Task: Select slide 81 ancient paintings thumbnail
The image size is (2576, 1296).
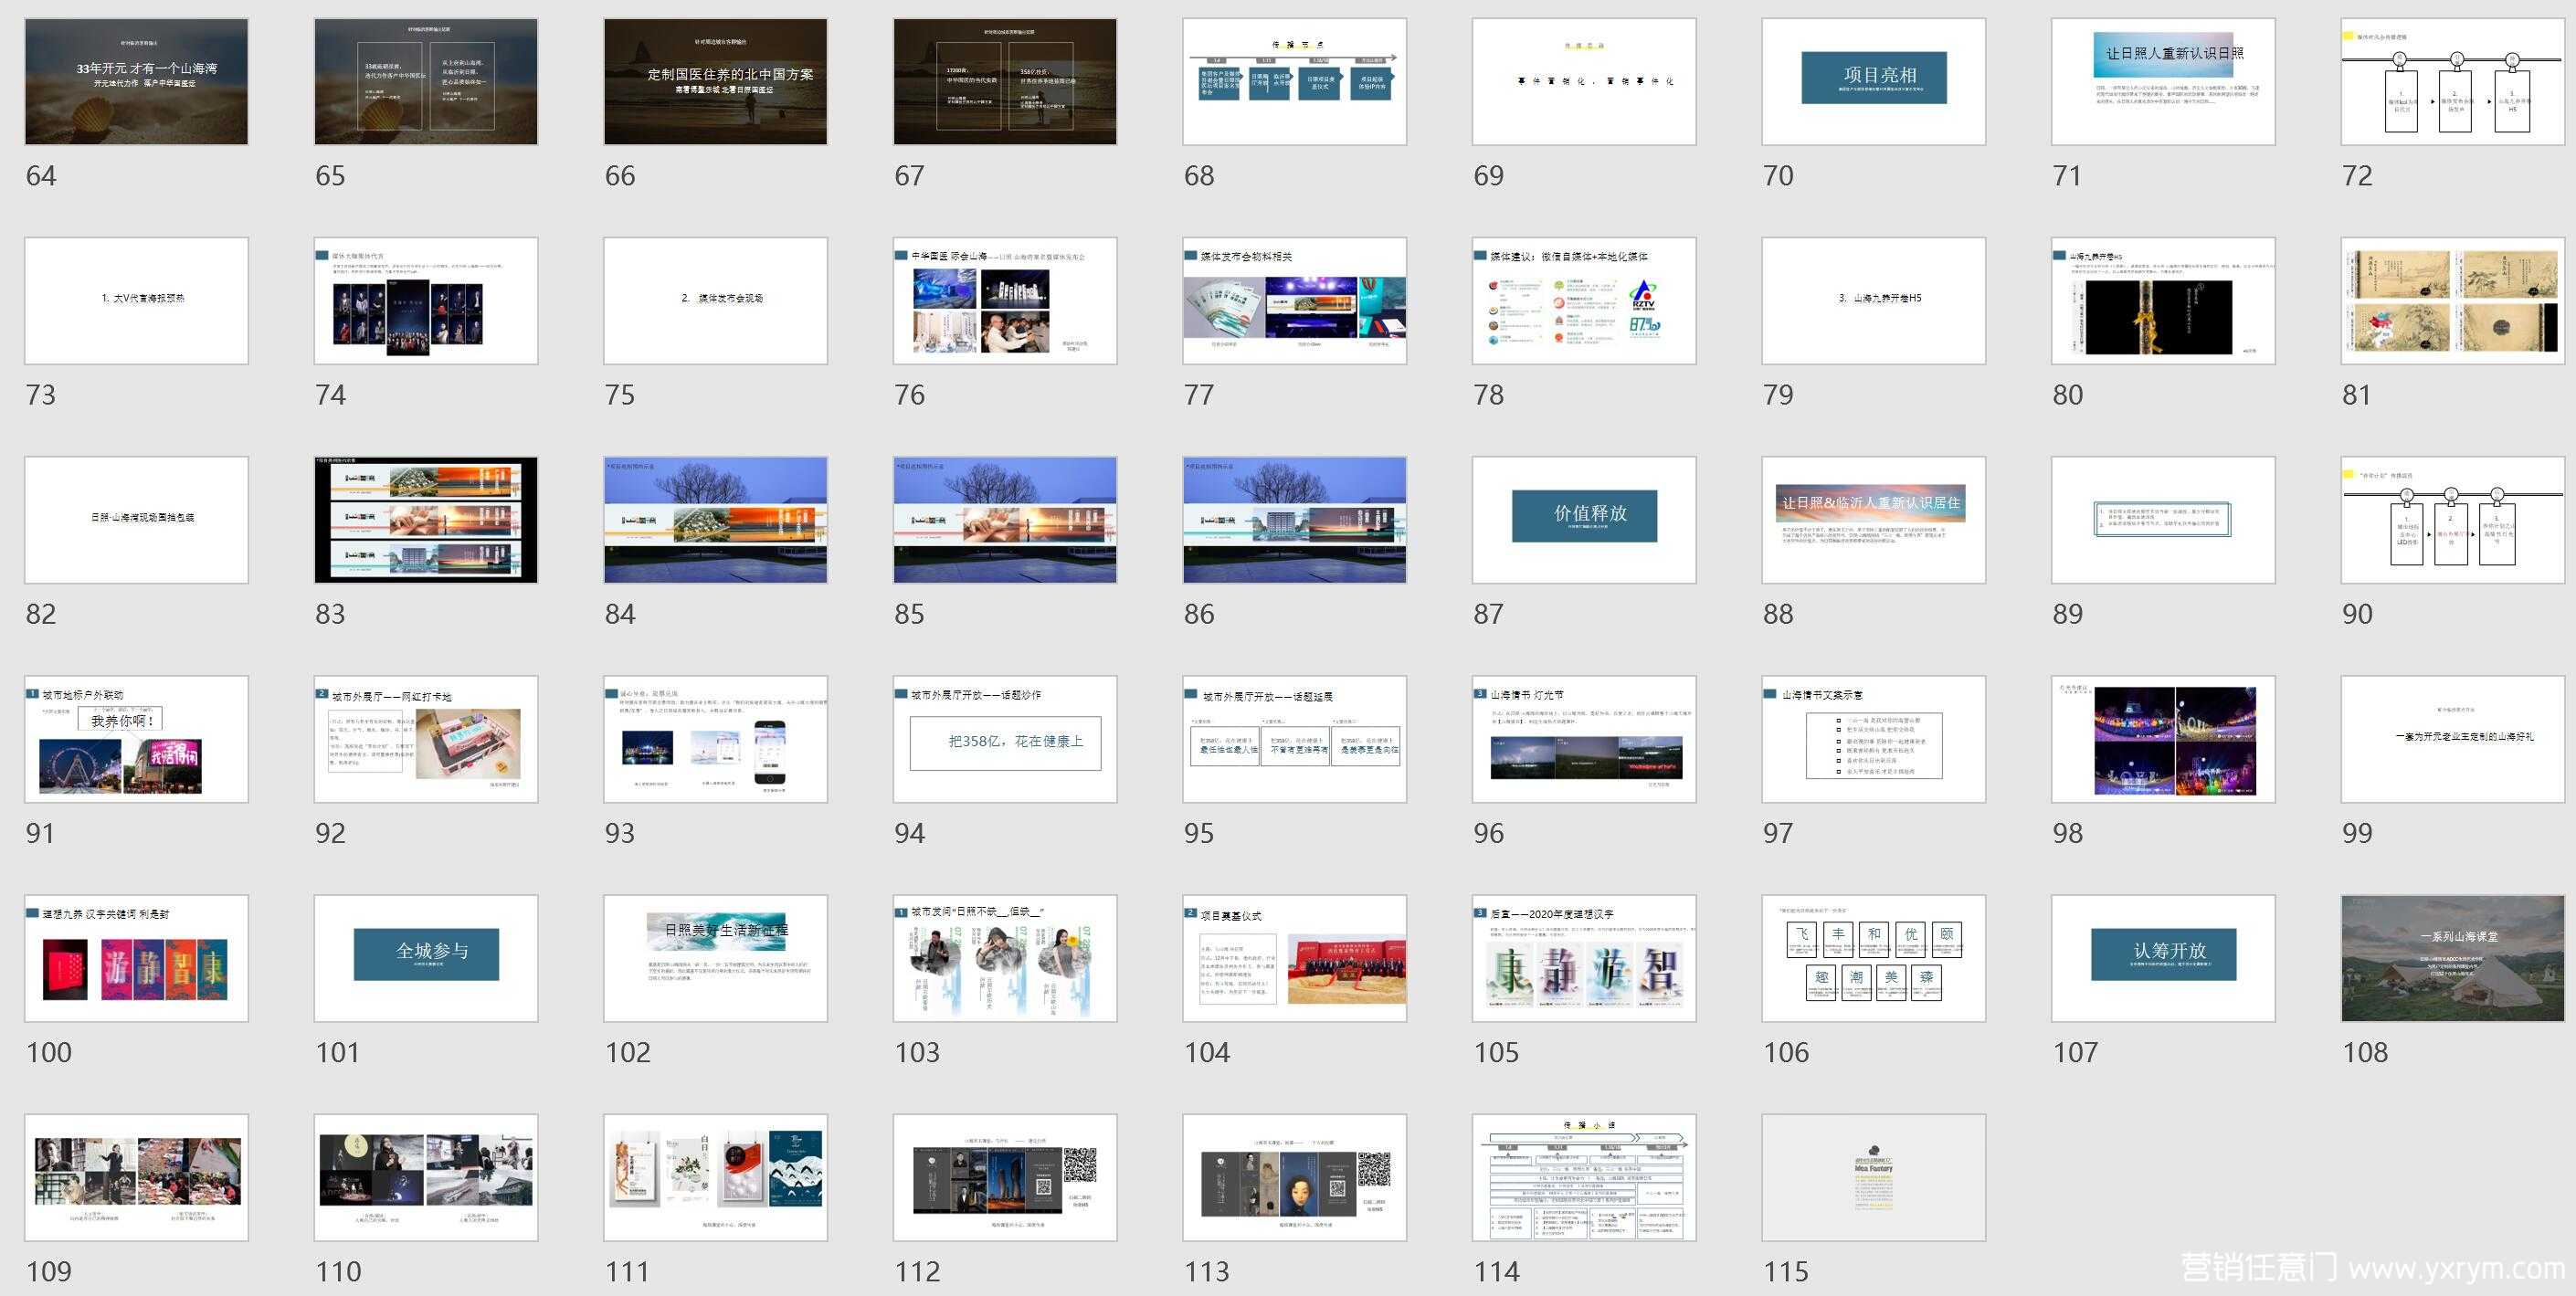Action: click(x=2453, y=300)
